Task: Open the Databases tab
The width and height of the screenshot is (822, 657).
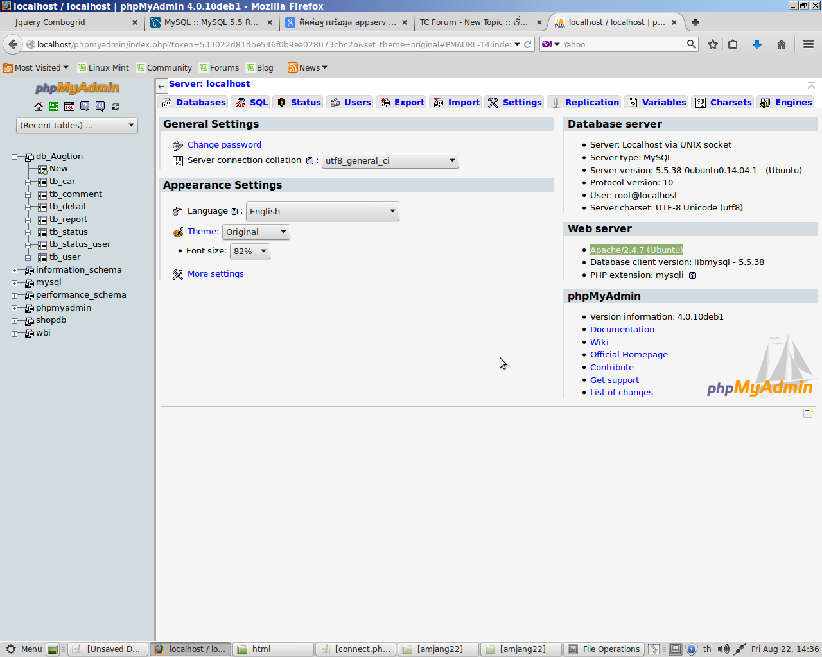Action: tap(194, 102)
